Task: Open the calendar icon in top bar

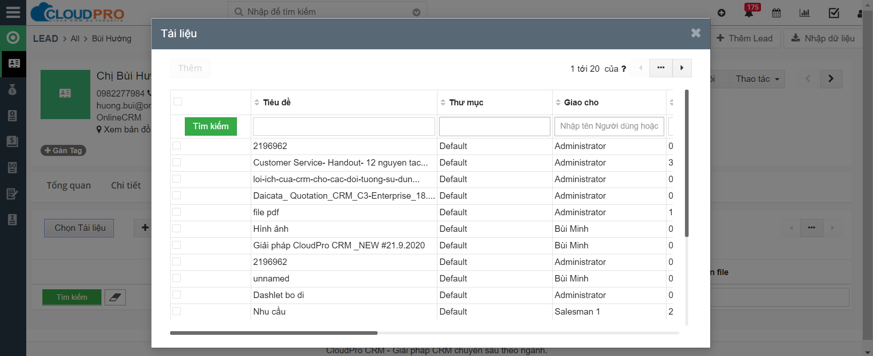Action: pos(777,13)
